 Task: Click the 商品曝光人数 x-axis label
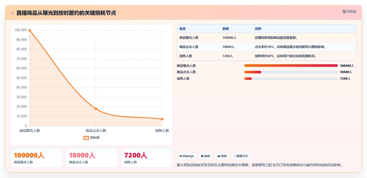point(30,131)
